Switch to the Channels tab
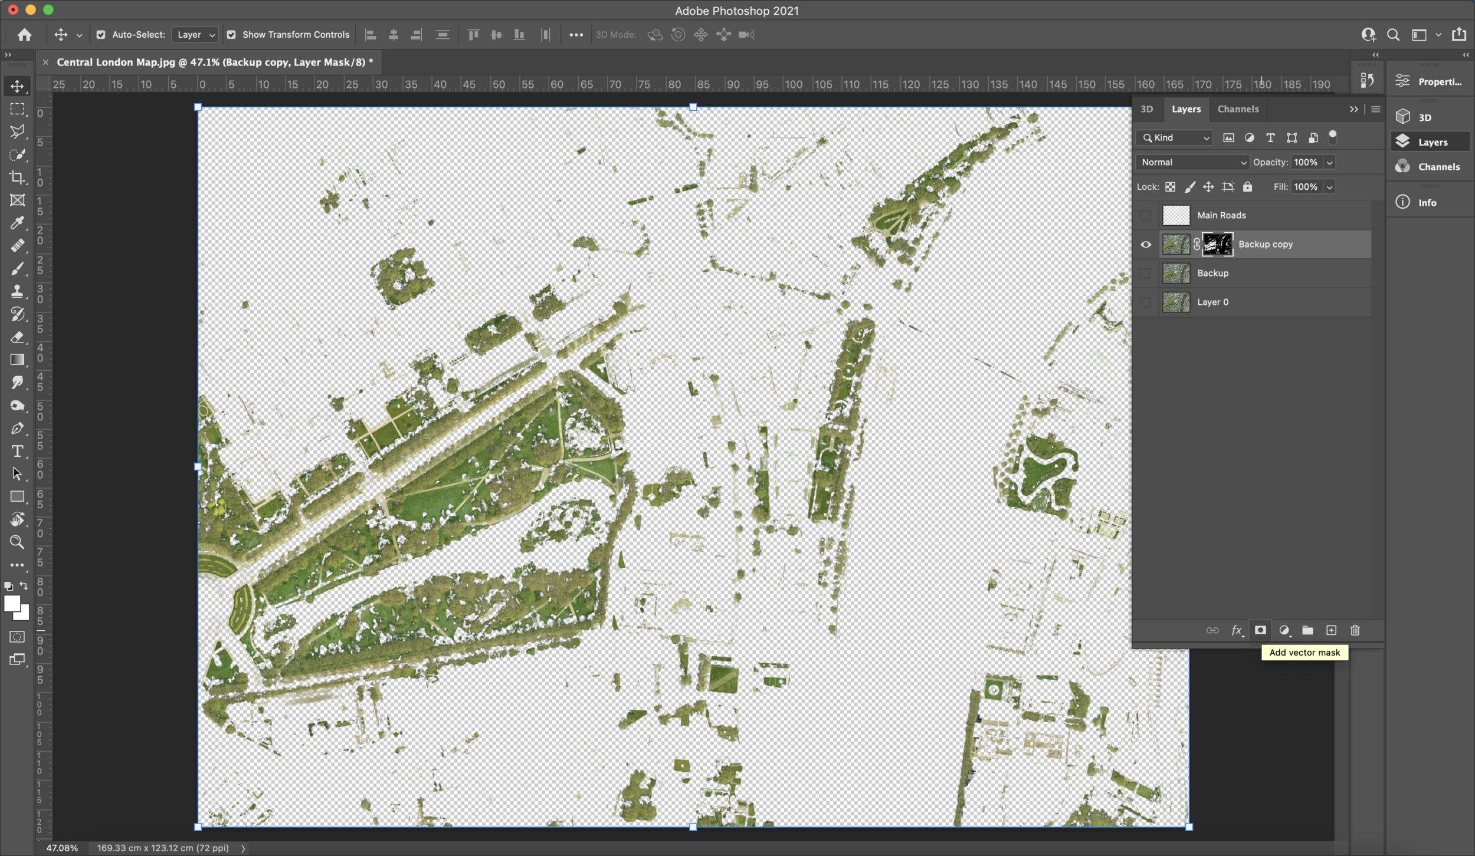This screenshot has width=1475, height=856. 1238,109
